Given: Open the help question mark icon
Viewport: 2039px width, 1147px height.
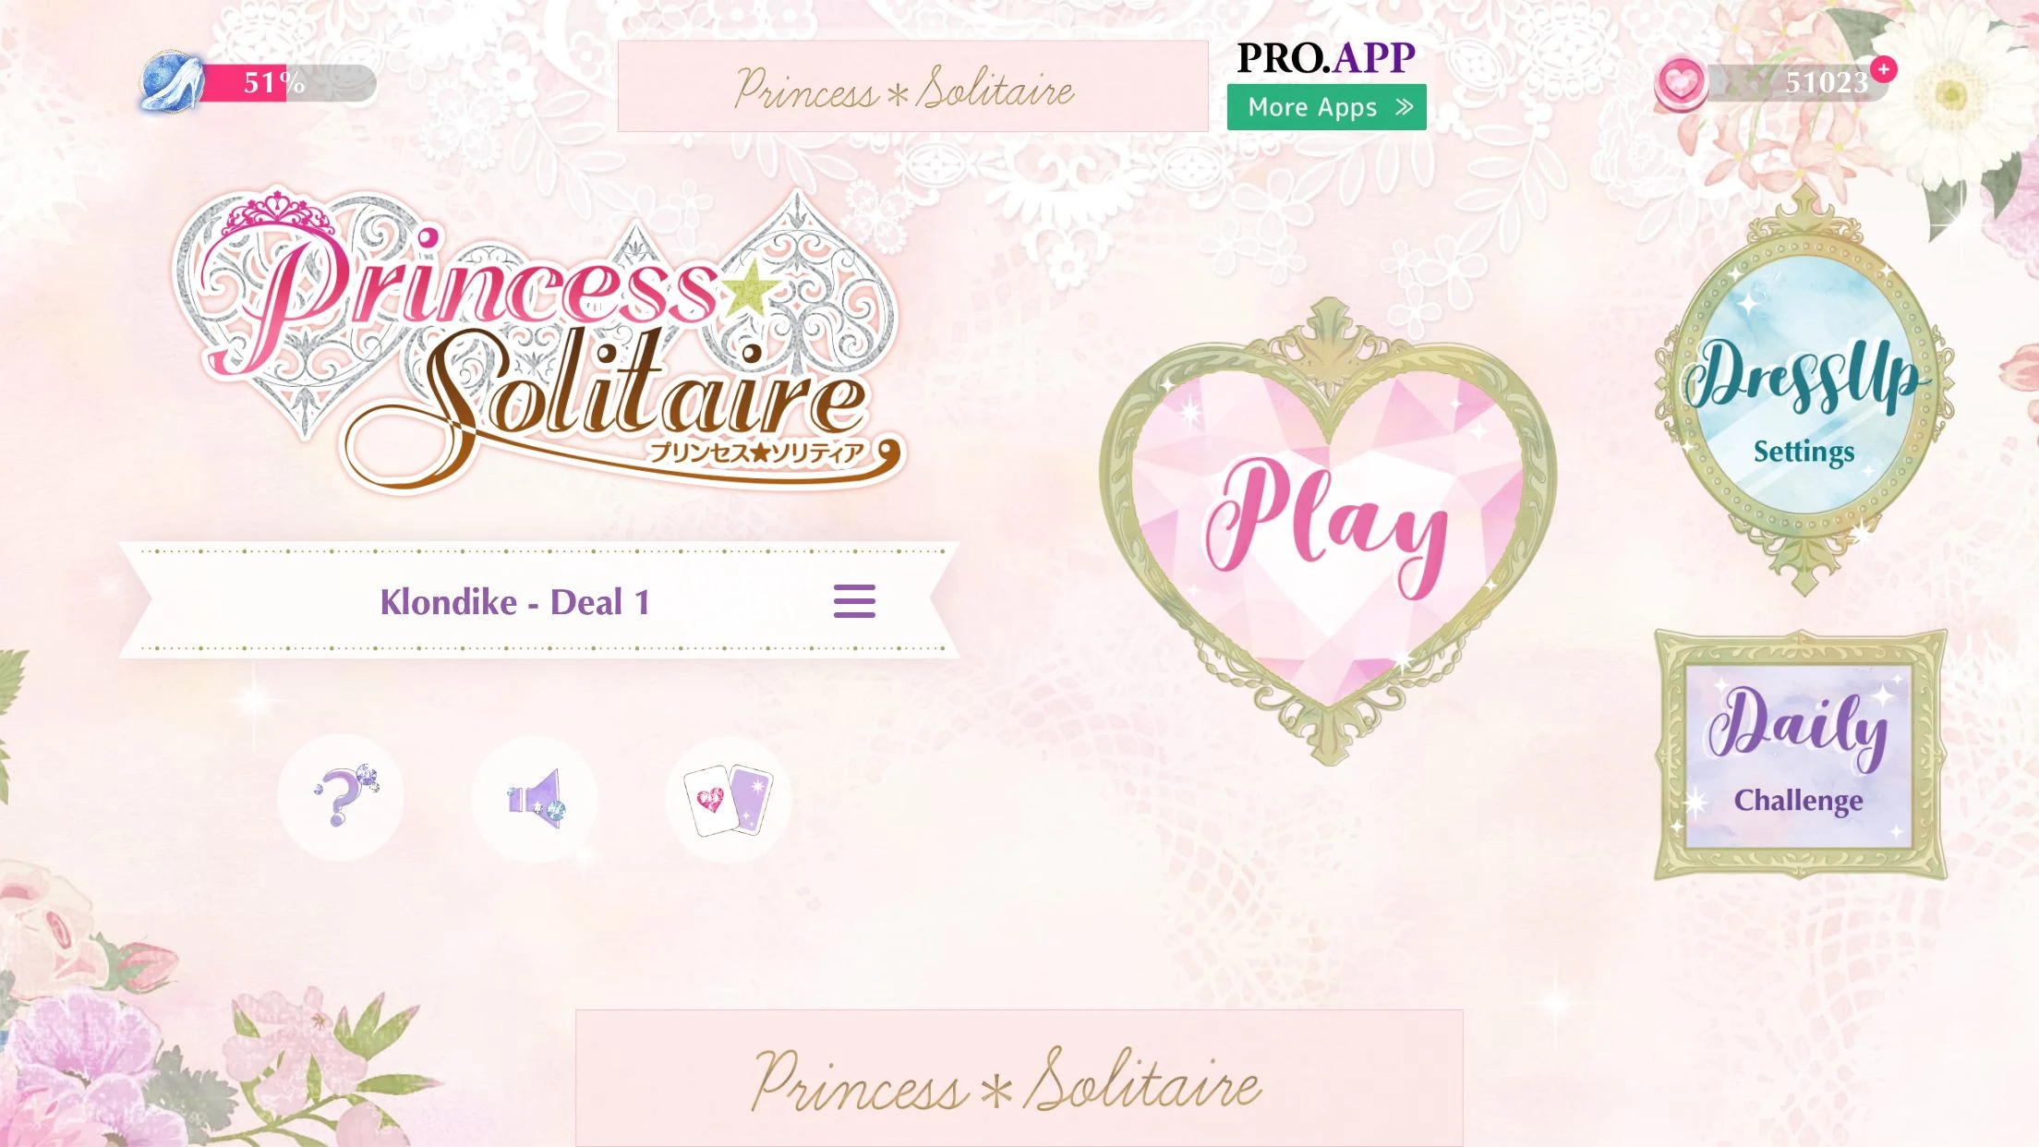Looking at the screenshot, I should point(341,797).
